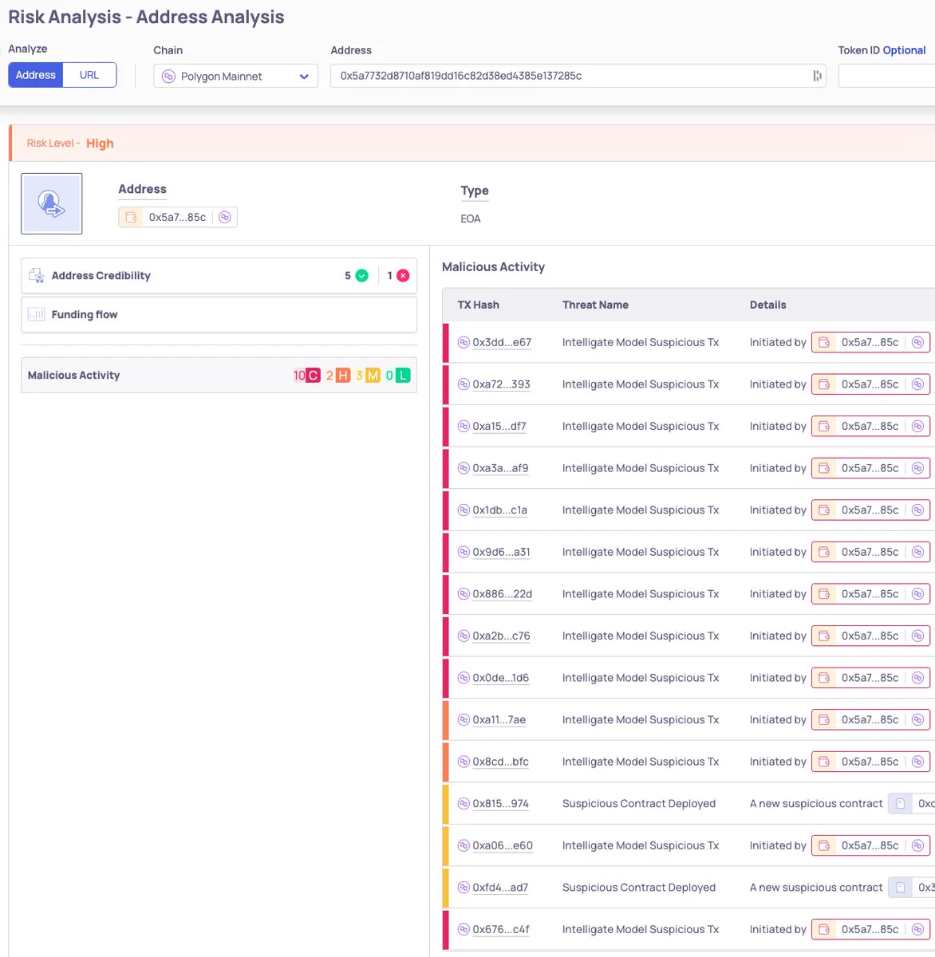935x957 pixels.
Task: Open transaction 0xfd4...ad7
Action: click(x=500, y=888)
